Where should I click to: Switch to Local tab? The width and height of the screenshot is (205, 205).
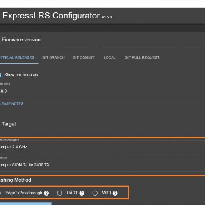[x=109, y=57]
